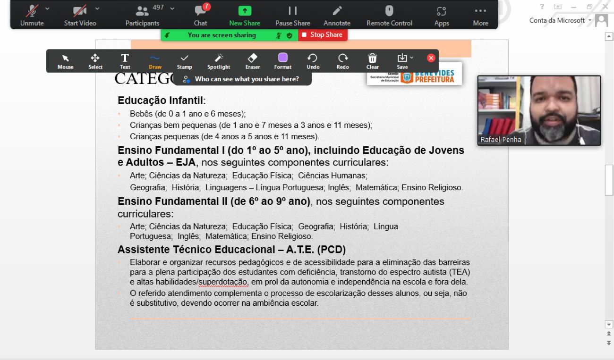Click the Clear trash icon
The image size is (614, 360).
coord(372,60)
